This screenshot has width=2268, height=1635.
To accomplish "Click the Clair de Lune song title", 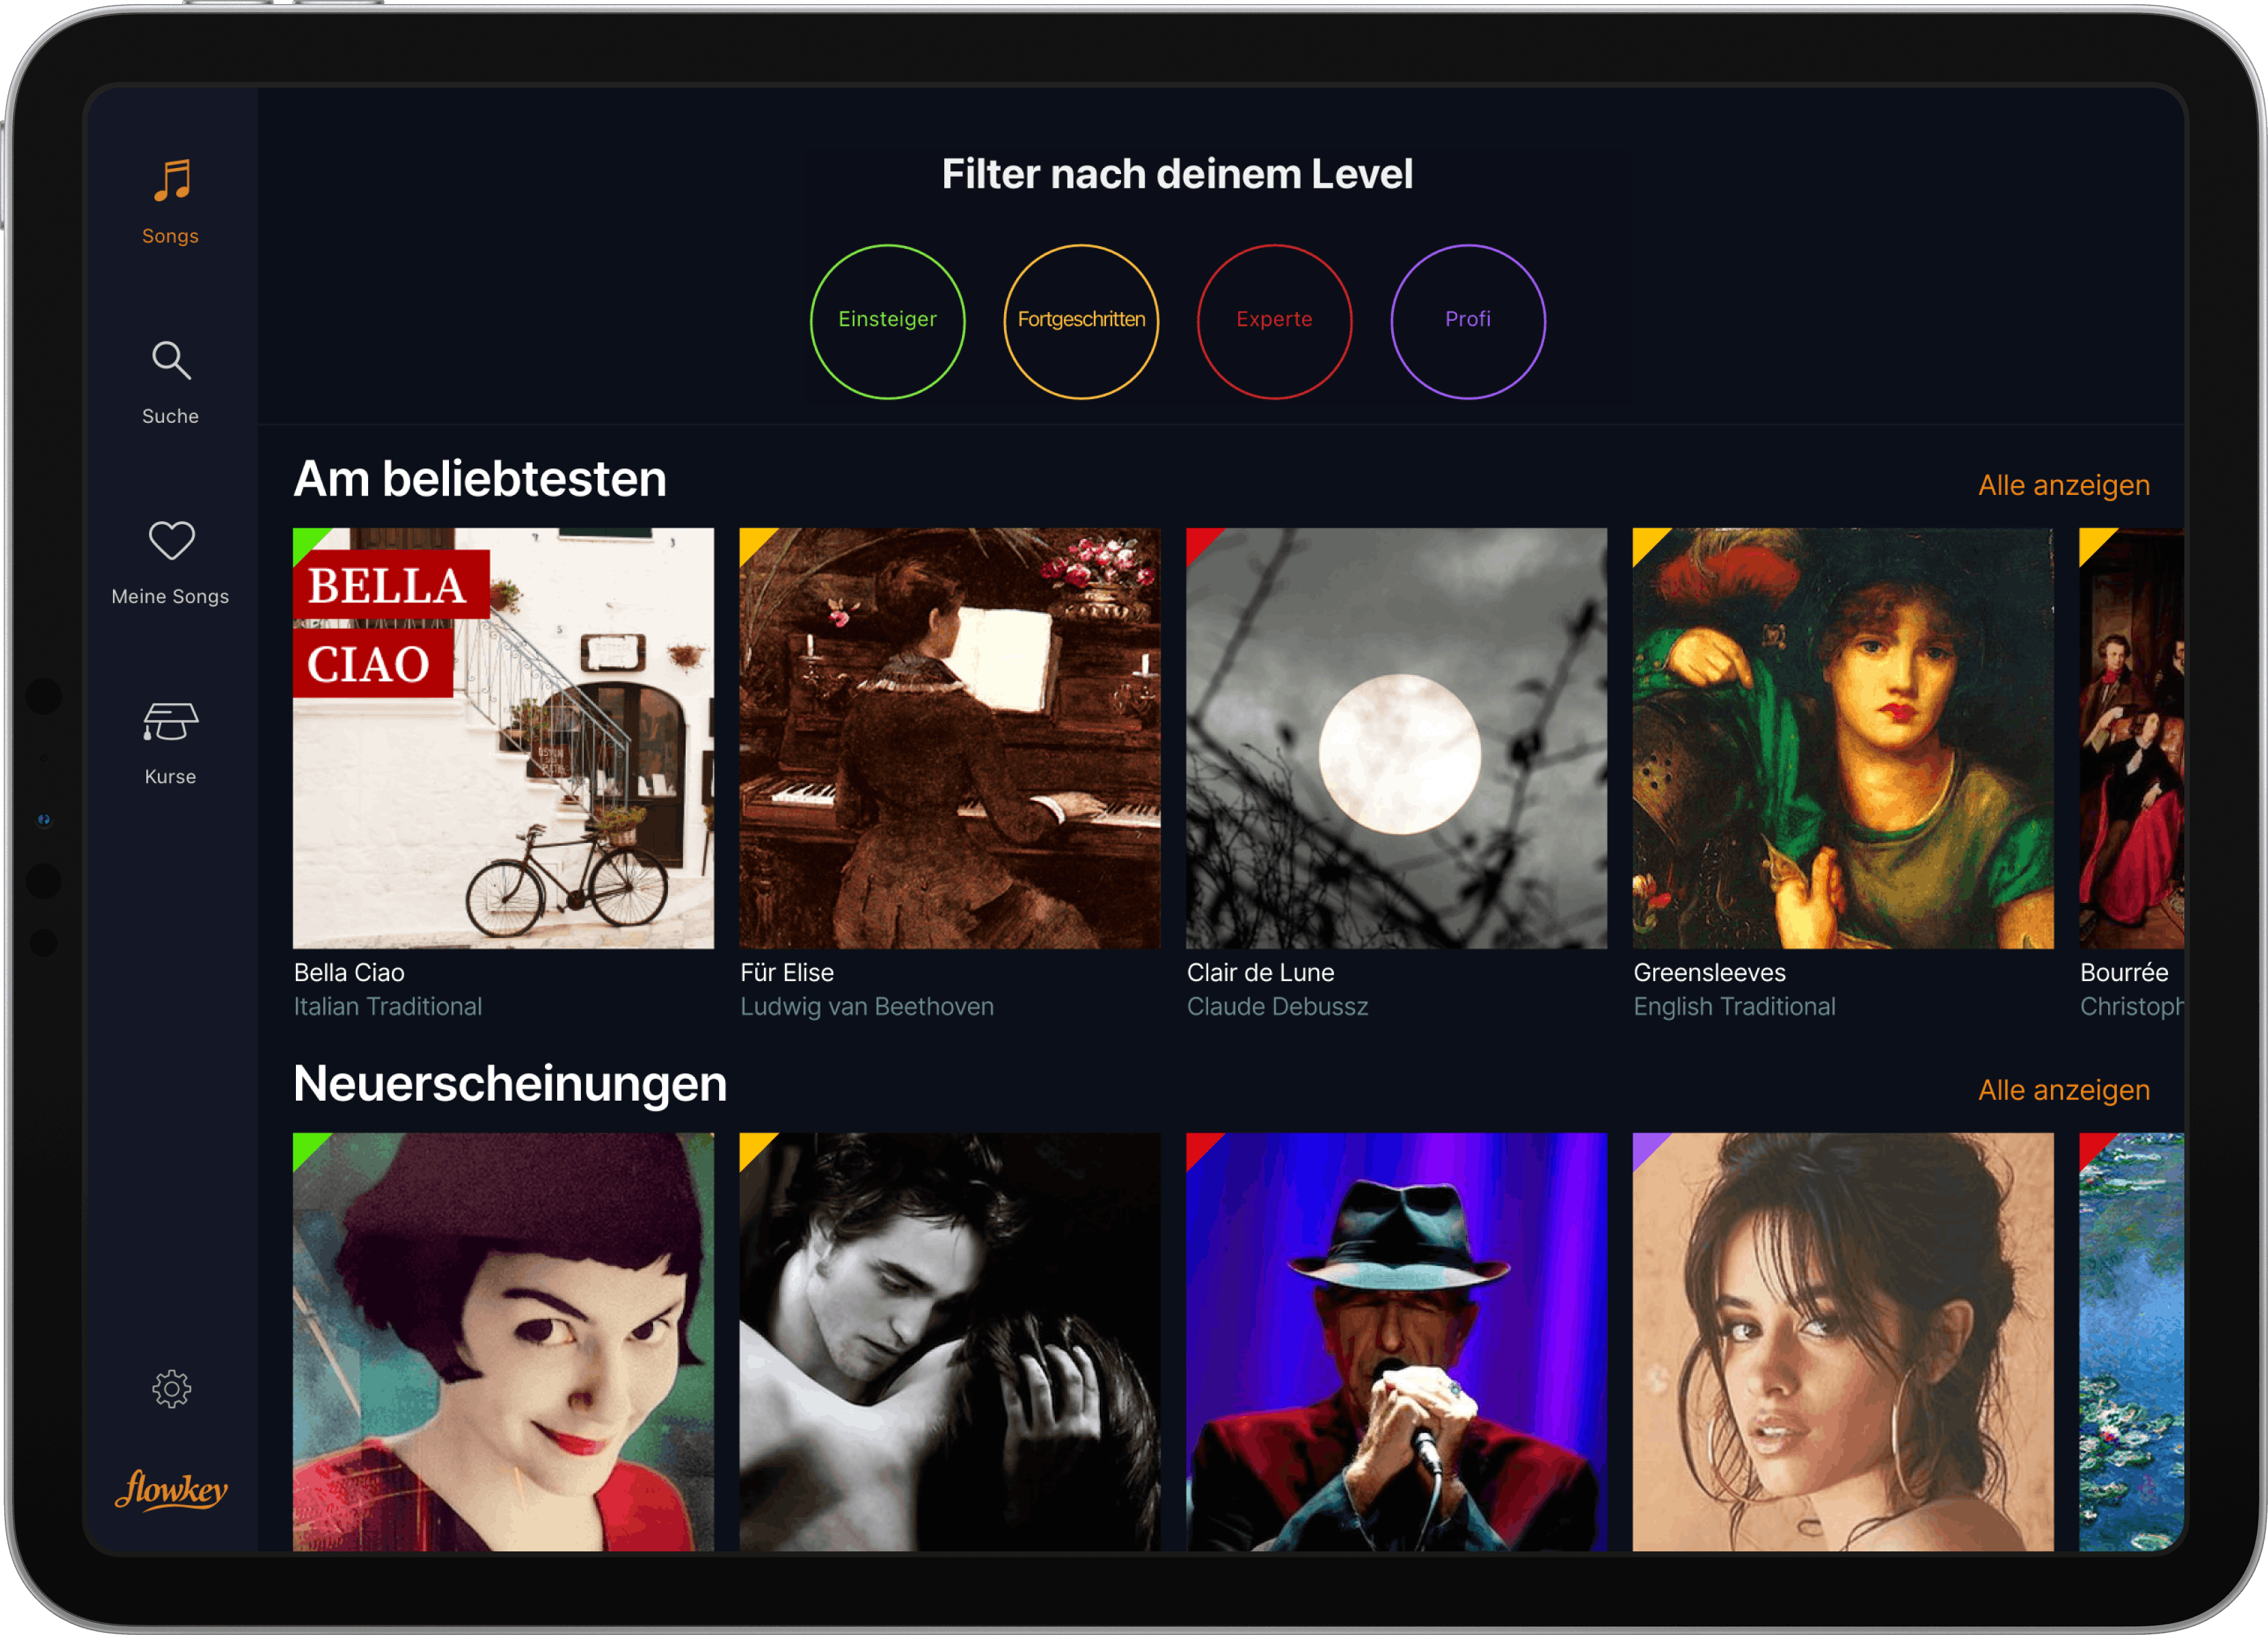I will click(1260, 972).
